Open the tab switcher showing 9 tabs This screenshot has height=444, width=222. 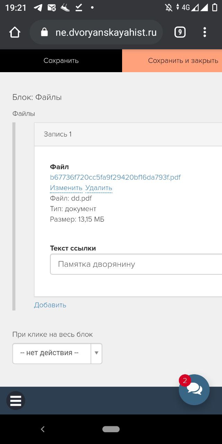tap(180, 32)
